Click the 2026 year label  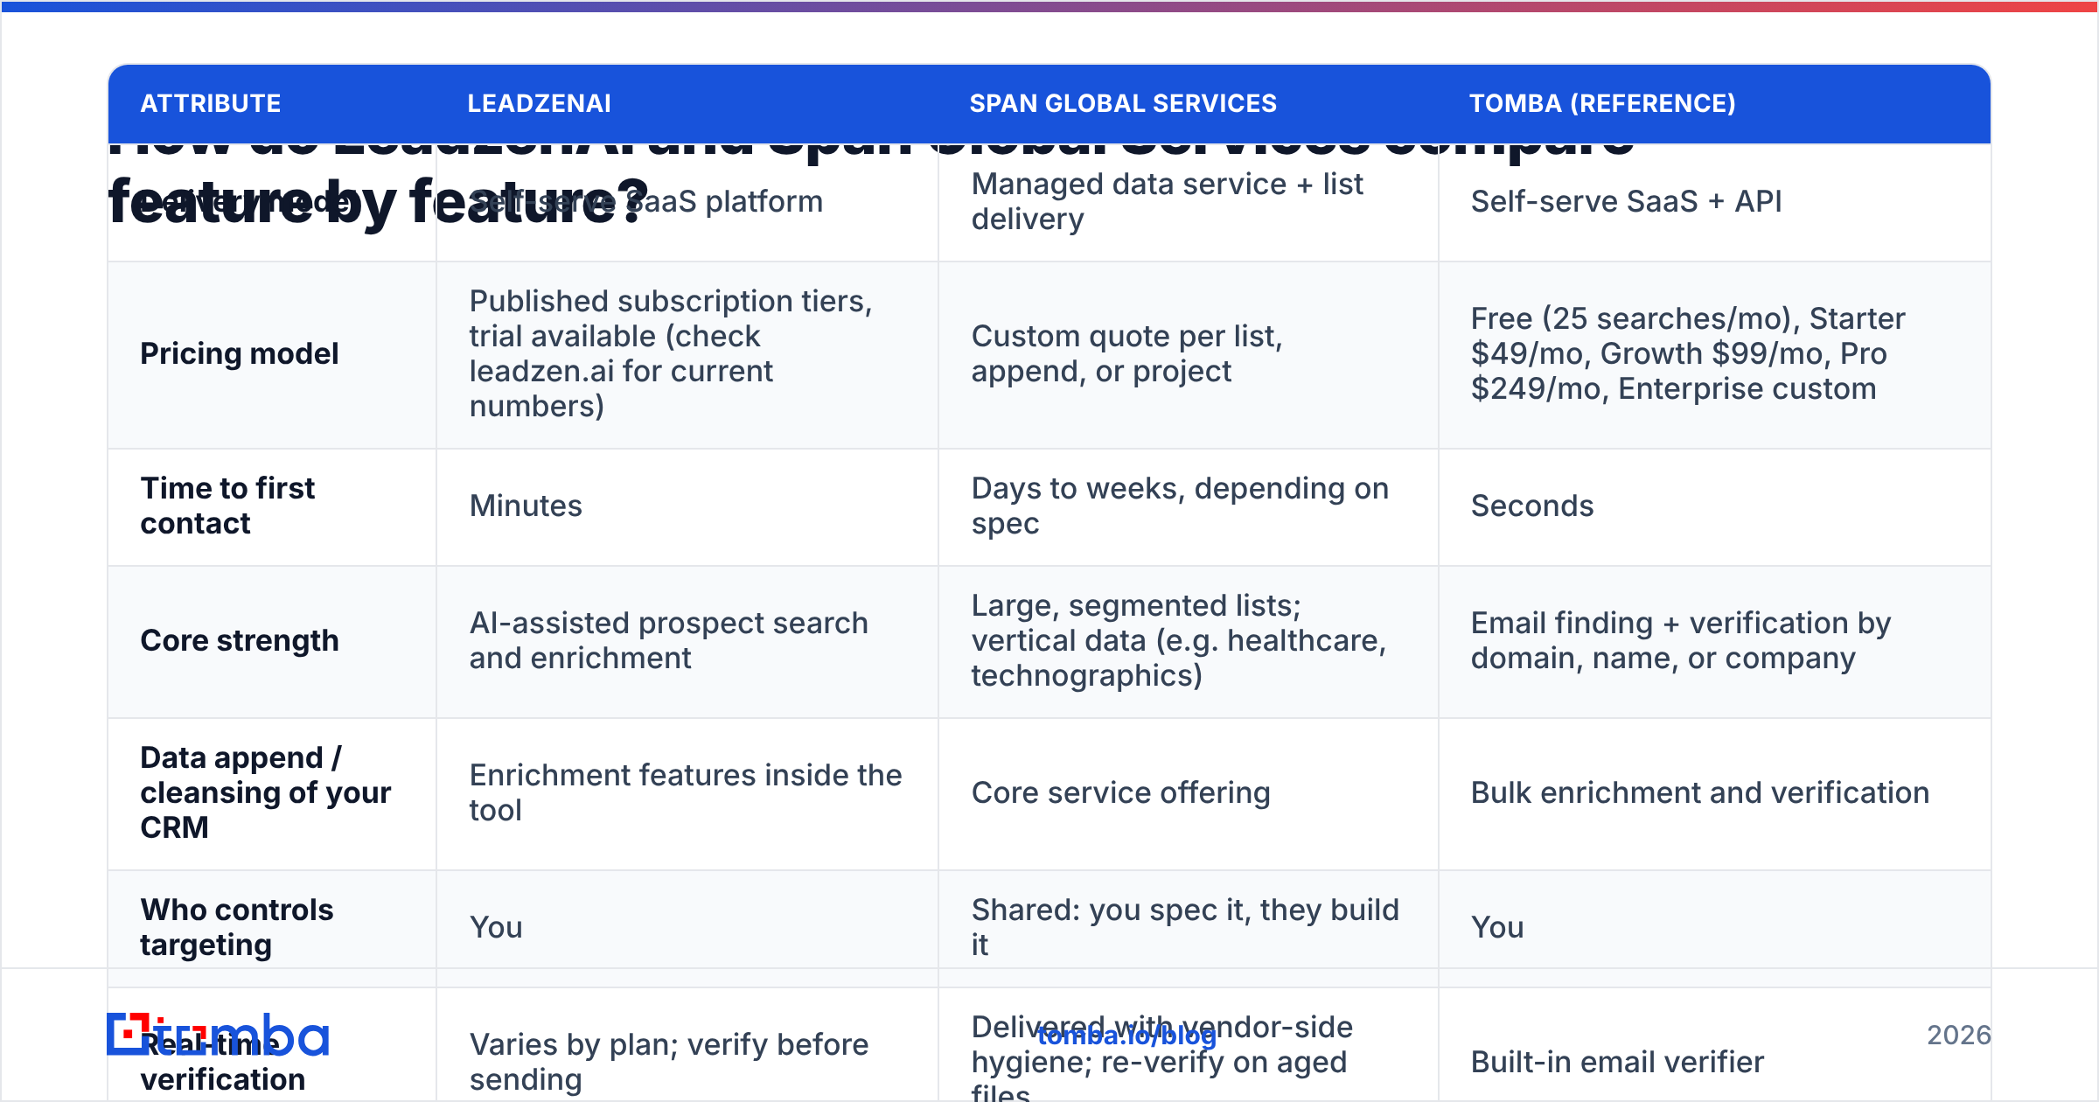(x=1958, y=1036)
